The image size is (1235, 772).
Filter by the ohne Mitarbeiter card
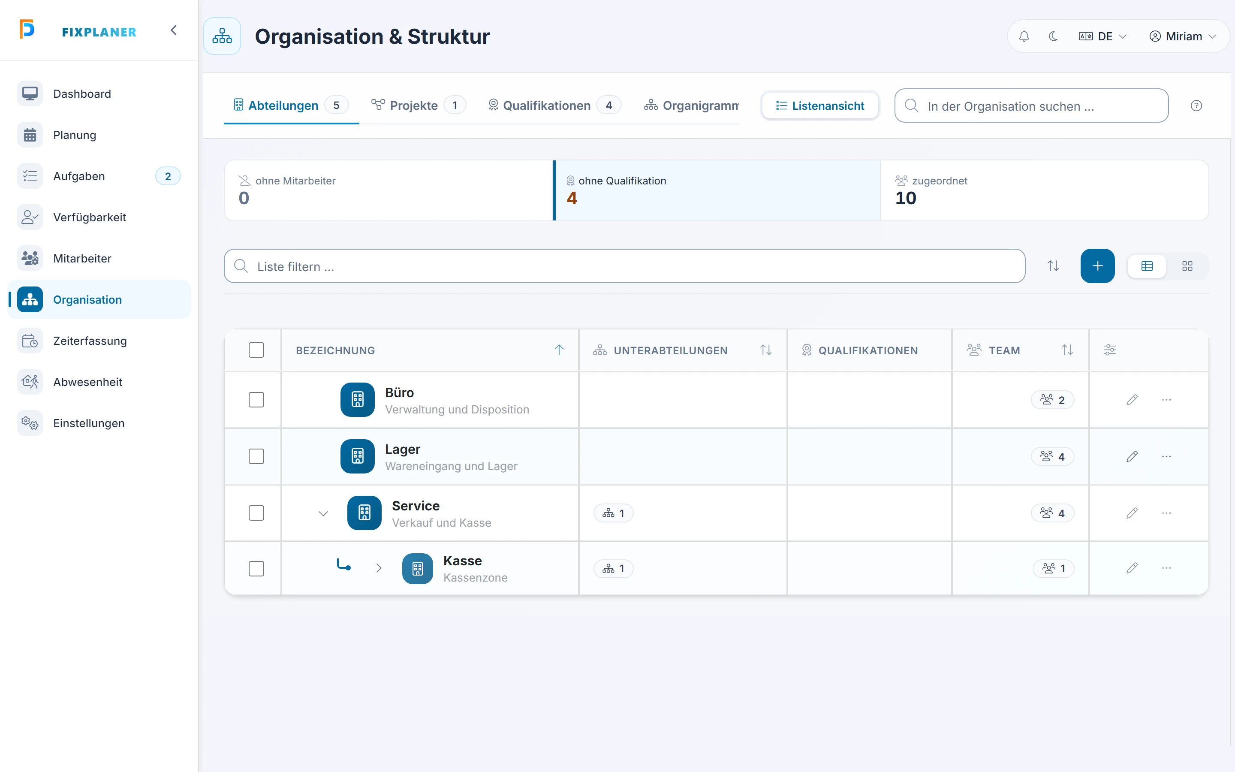coord(389,190)
